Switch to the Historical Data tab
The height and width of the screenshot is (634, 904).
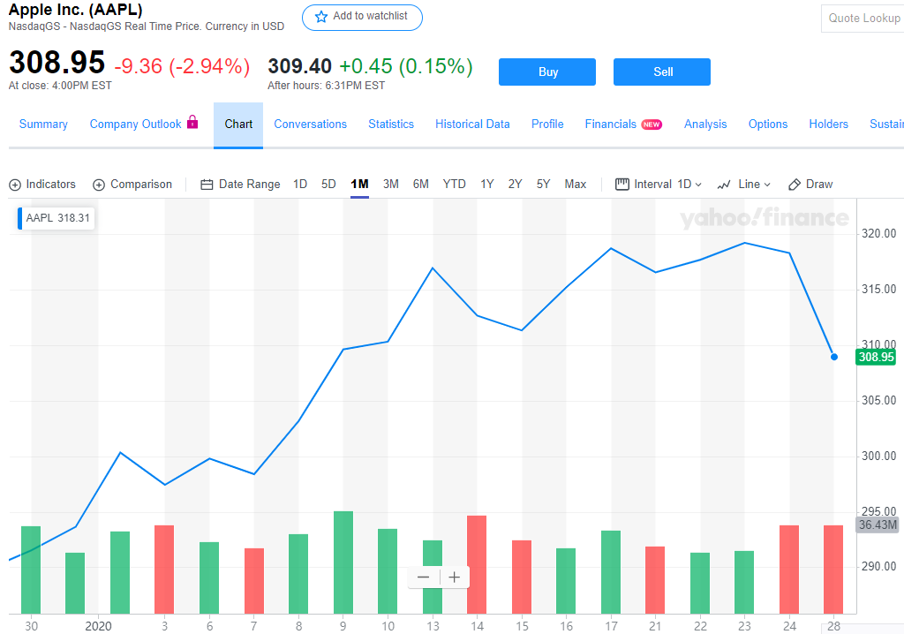[x=472, y=125]
